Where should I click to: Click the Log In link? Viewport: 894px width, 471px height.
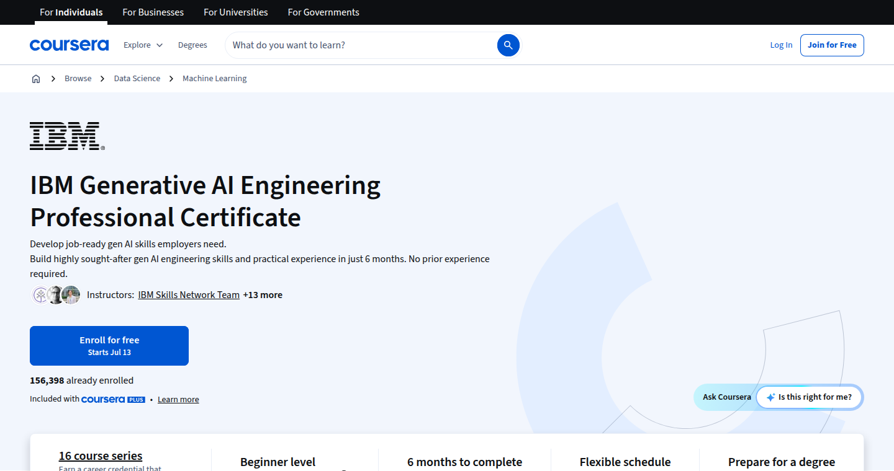pos(781,45)
